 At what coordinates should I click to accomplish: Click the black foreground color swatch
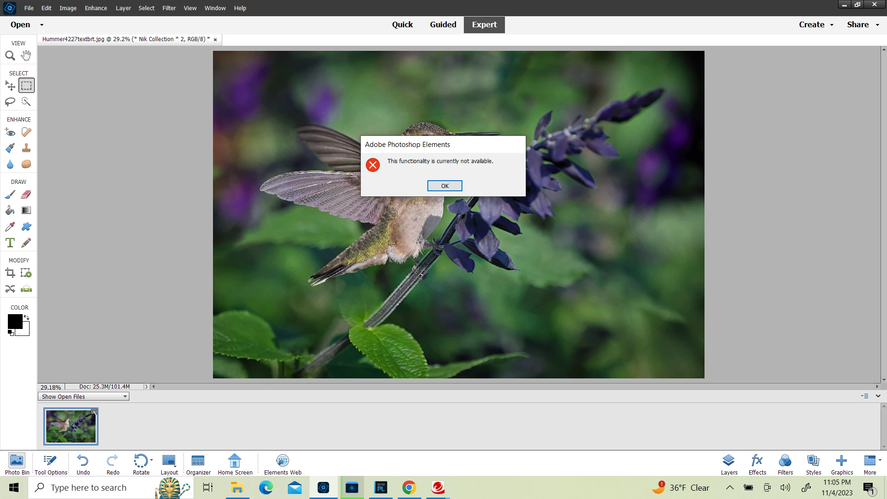pyautogui.click(x=14, y=321)
